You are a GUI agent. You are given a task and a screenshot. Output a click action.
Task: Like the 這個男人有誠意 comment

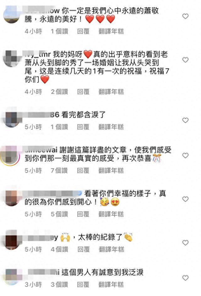(185, 278)
